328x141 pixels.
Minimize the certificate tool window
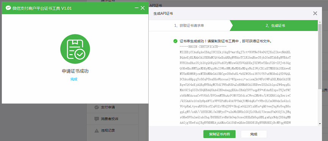137,8
